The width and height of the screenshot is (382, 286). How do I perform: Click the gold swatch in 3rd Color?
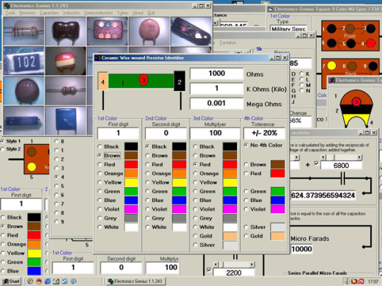click(230, 236)
